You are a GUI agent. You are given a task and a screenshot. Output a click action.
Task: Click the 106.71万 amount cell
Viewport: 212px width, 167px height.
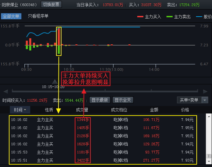[151, 120]
